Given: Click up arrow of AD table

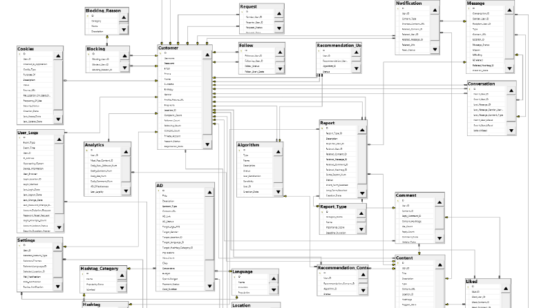Looking at the screenshot, I should click(209, 193).
